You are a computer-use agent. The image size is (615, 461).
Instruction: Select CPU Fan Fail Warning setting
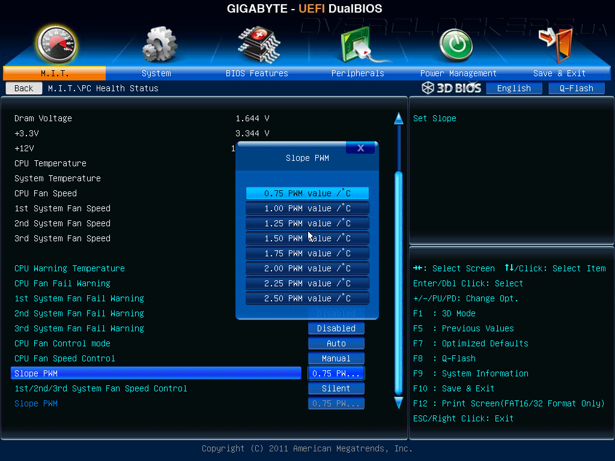click(x=62, y=283)
